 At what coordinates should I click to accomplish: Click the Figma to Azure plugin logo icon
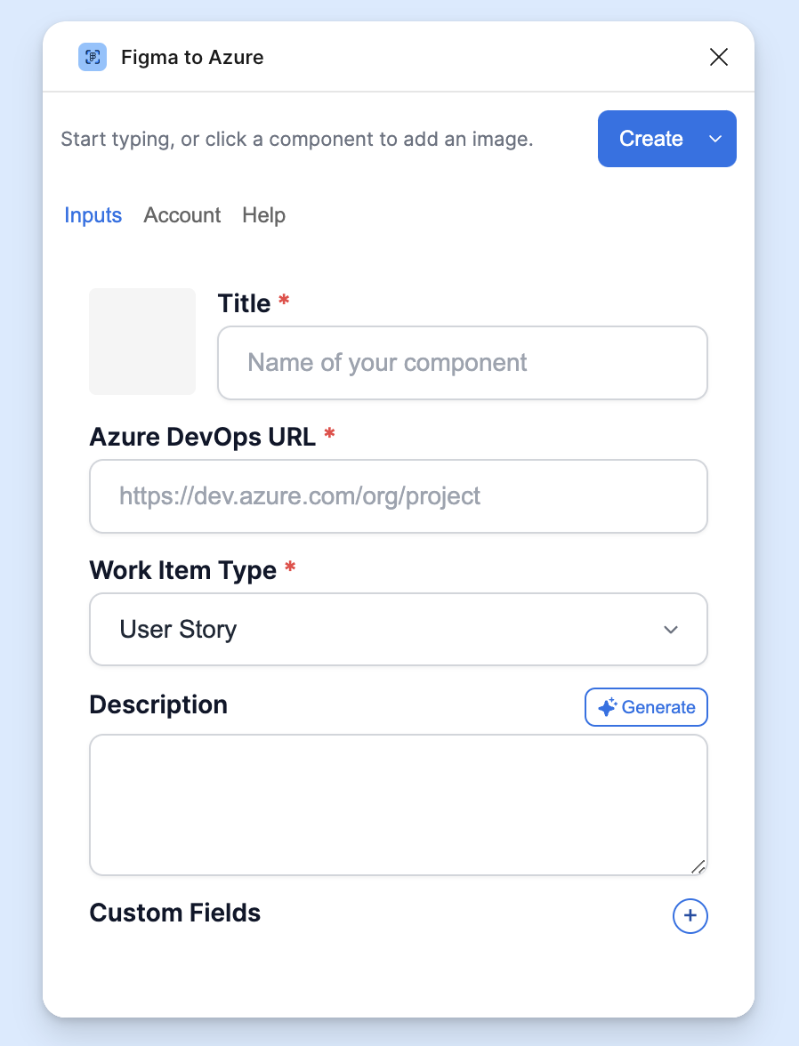click(x=93, y=57)
